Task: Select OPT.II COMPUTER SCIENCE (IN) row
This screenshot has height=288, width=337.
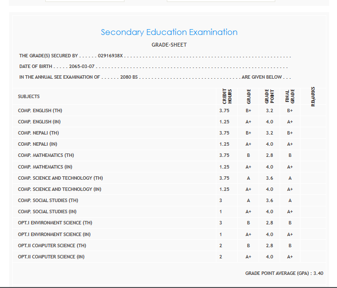Action: pos(51,256)
